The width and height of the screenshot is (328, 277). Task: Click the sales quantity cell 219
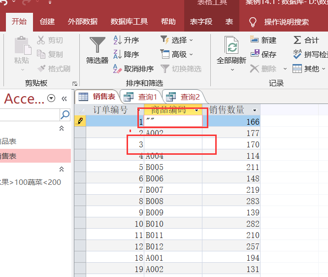[231, 190]
